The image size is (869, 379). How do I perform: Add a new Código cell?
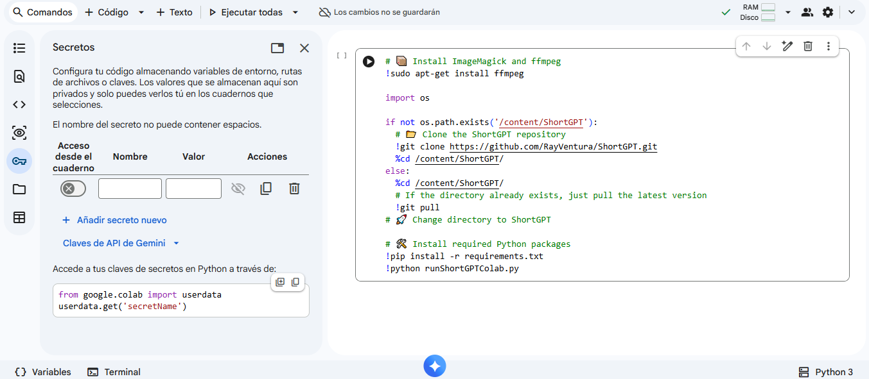point(107,12)
